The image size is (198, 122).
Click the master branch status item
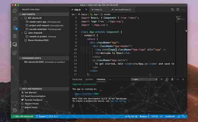41,116
